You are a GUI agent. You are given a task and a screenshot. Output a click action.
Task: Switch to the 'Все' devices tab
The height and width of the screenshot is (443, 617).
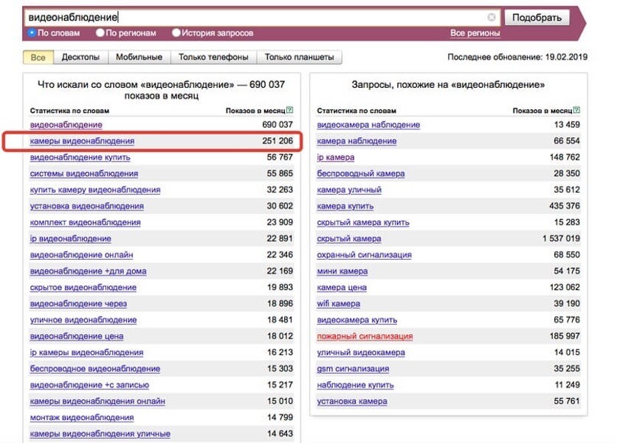(38, 57)
